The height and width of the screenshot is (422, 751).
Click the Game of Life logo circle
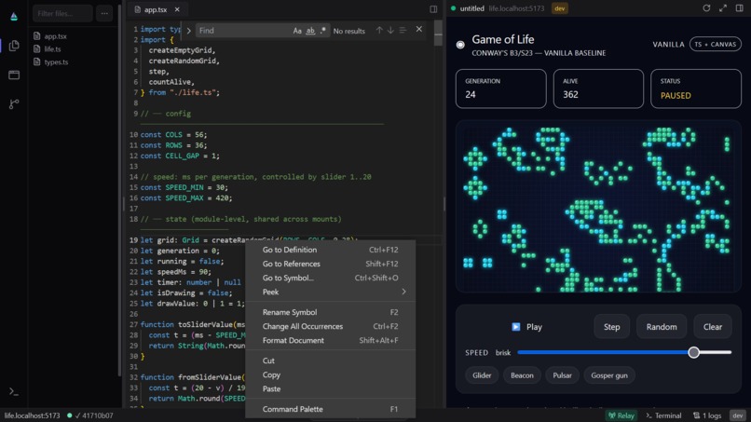(x=460, y=45)
